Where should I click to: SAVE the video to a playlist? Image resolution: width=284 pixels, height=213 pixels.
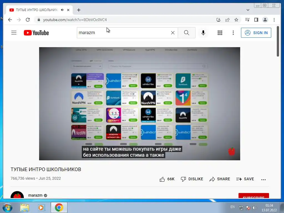click(245, 179)
